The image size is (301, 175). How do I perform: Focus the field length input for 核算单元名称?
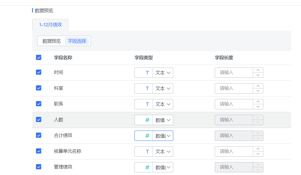[234, 151]
